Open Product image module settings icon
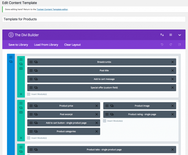Screen dimensions: 188x155 pos(107,106)
